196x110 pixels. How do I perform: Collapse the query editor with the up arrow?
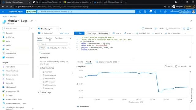point(190,57)
